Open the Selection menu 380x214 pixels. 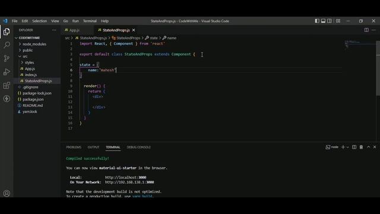pos(40,21)
